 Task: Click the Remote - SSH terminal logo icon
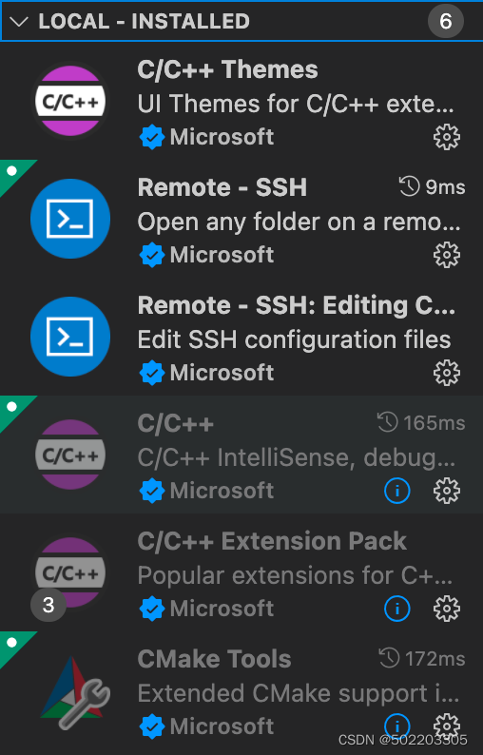click(x=70, y=219)
